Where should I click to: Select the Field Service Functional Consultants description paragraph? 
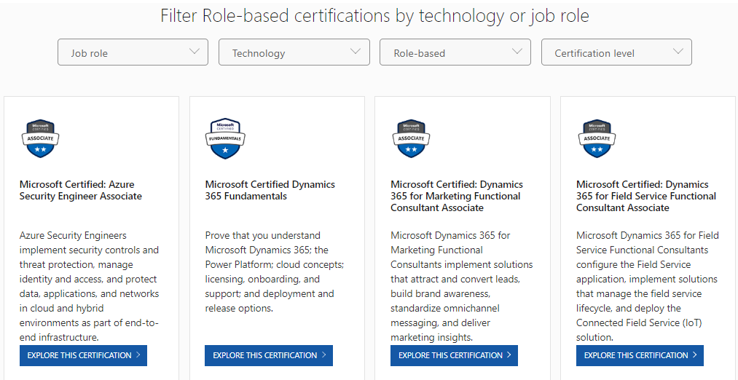(x=647, y=286)
